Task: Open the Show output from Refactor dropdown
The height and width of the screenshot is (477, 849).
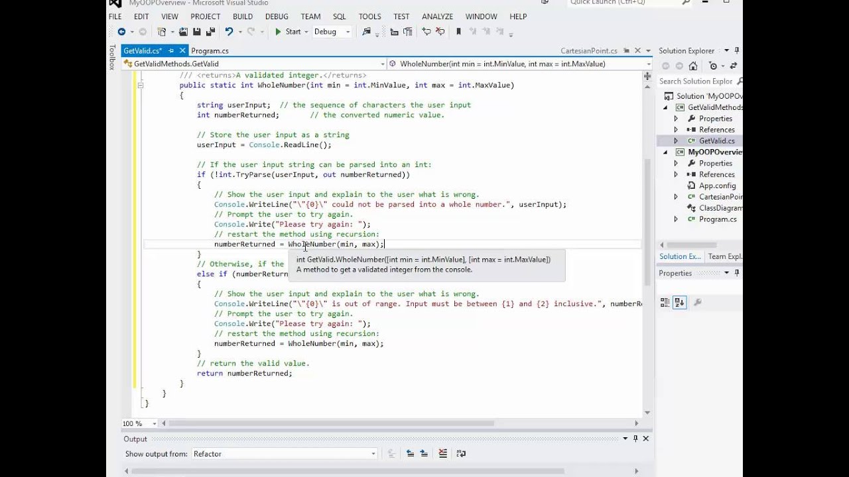Action: 285,454
